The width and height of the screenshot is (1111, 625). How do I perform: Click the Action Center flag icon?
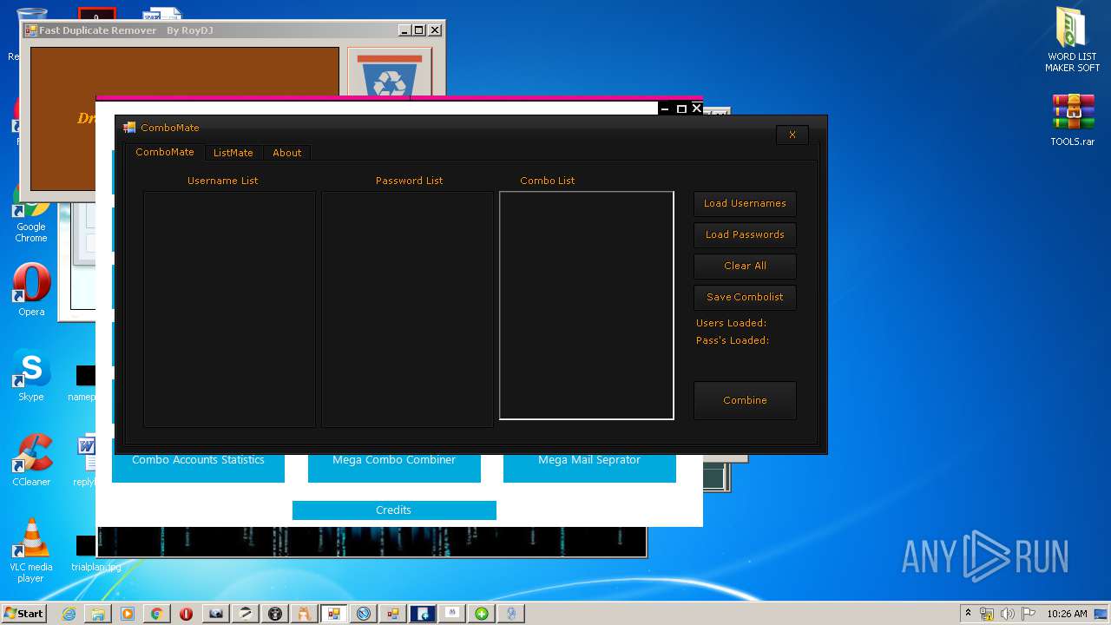coord(1029,614)
